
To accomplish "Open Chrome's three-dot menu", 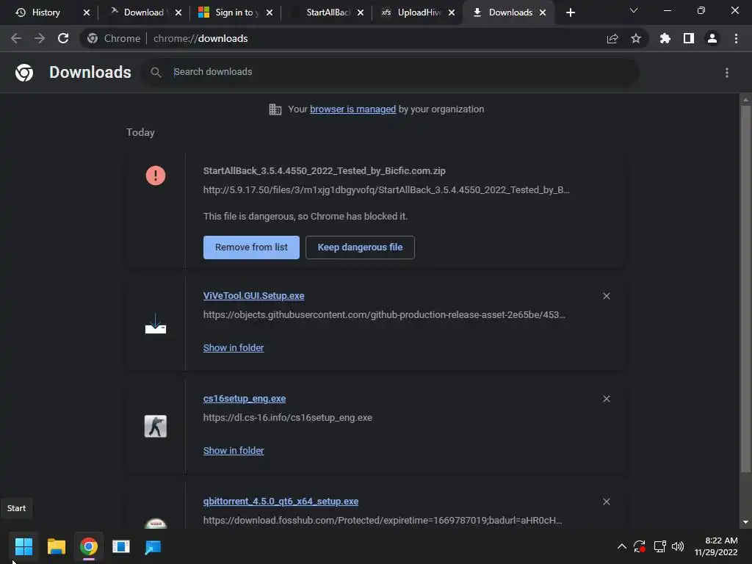I will pyautogui.click(x=736, y=38).
